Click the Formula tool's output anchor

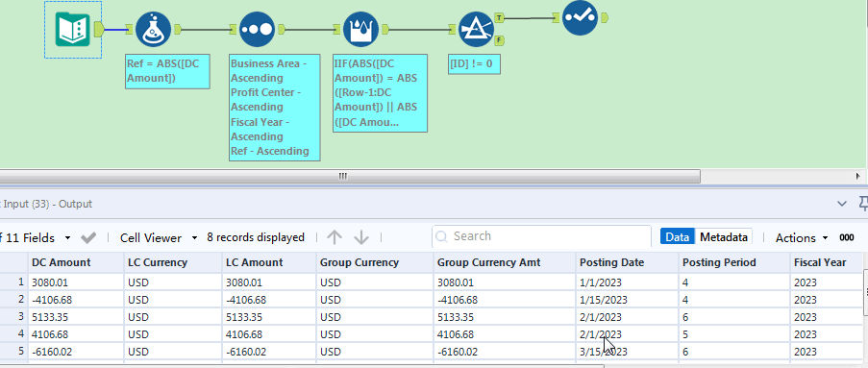(178, 29)
